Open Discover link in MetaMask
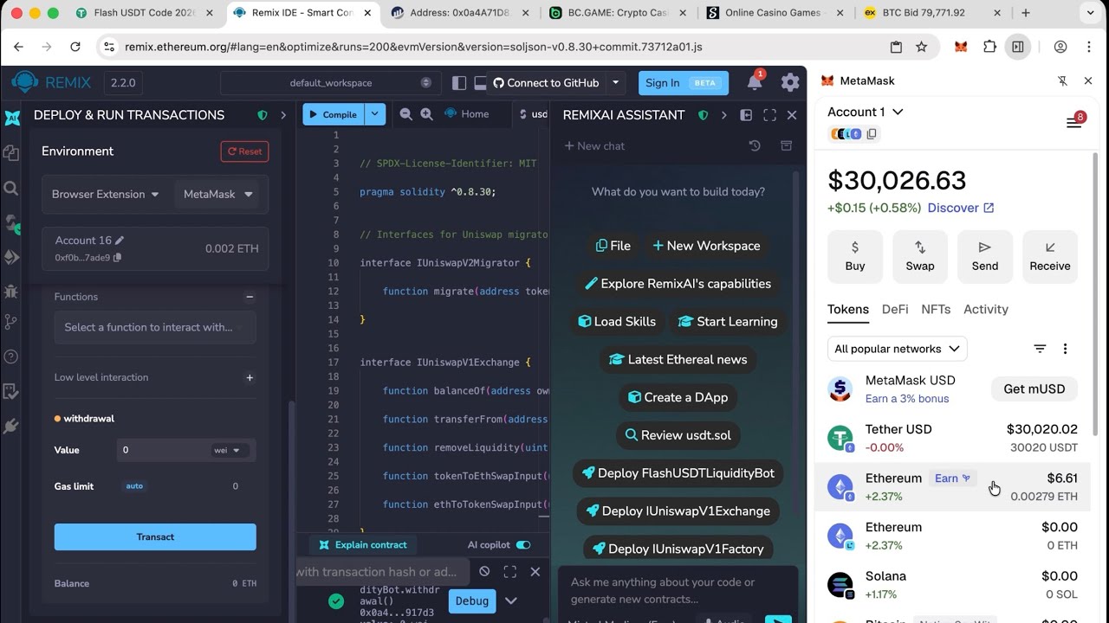The width and height of the screenshot is (1109, 623). (x=961, y=208)
